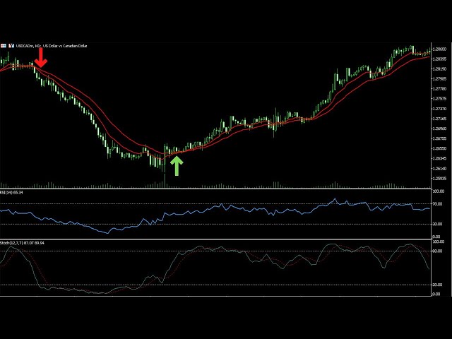Click the Stochastic 80.00 level label
This screenshot has width=452, height=339.
[438, 251]
